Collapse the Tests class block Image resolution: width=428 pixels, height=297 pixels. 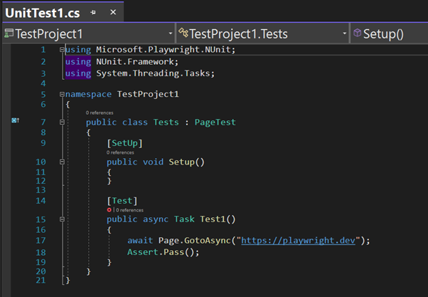[63, 123]
